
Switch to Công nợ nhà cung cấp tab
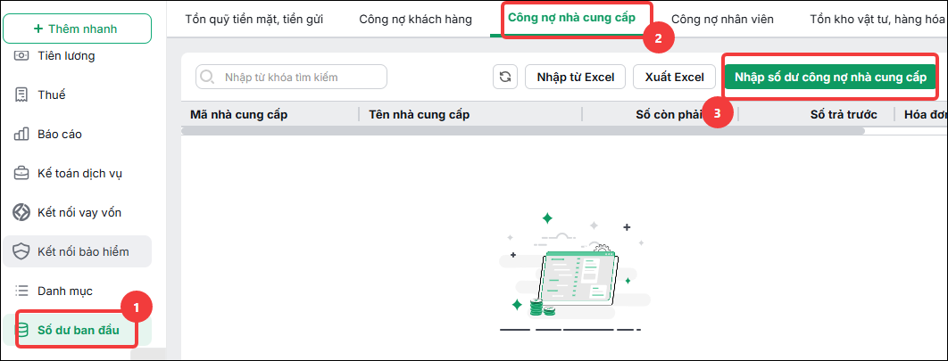pyautogui.click(x=570, y=18)
